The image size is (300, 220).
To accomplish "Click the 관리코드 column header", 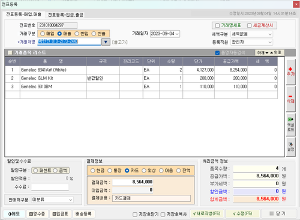I will [131, 61].
